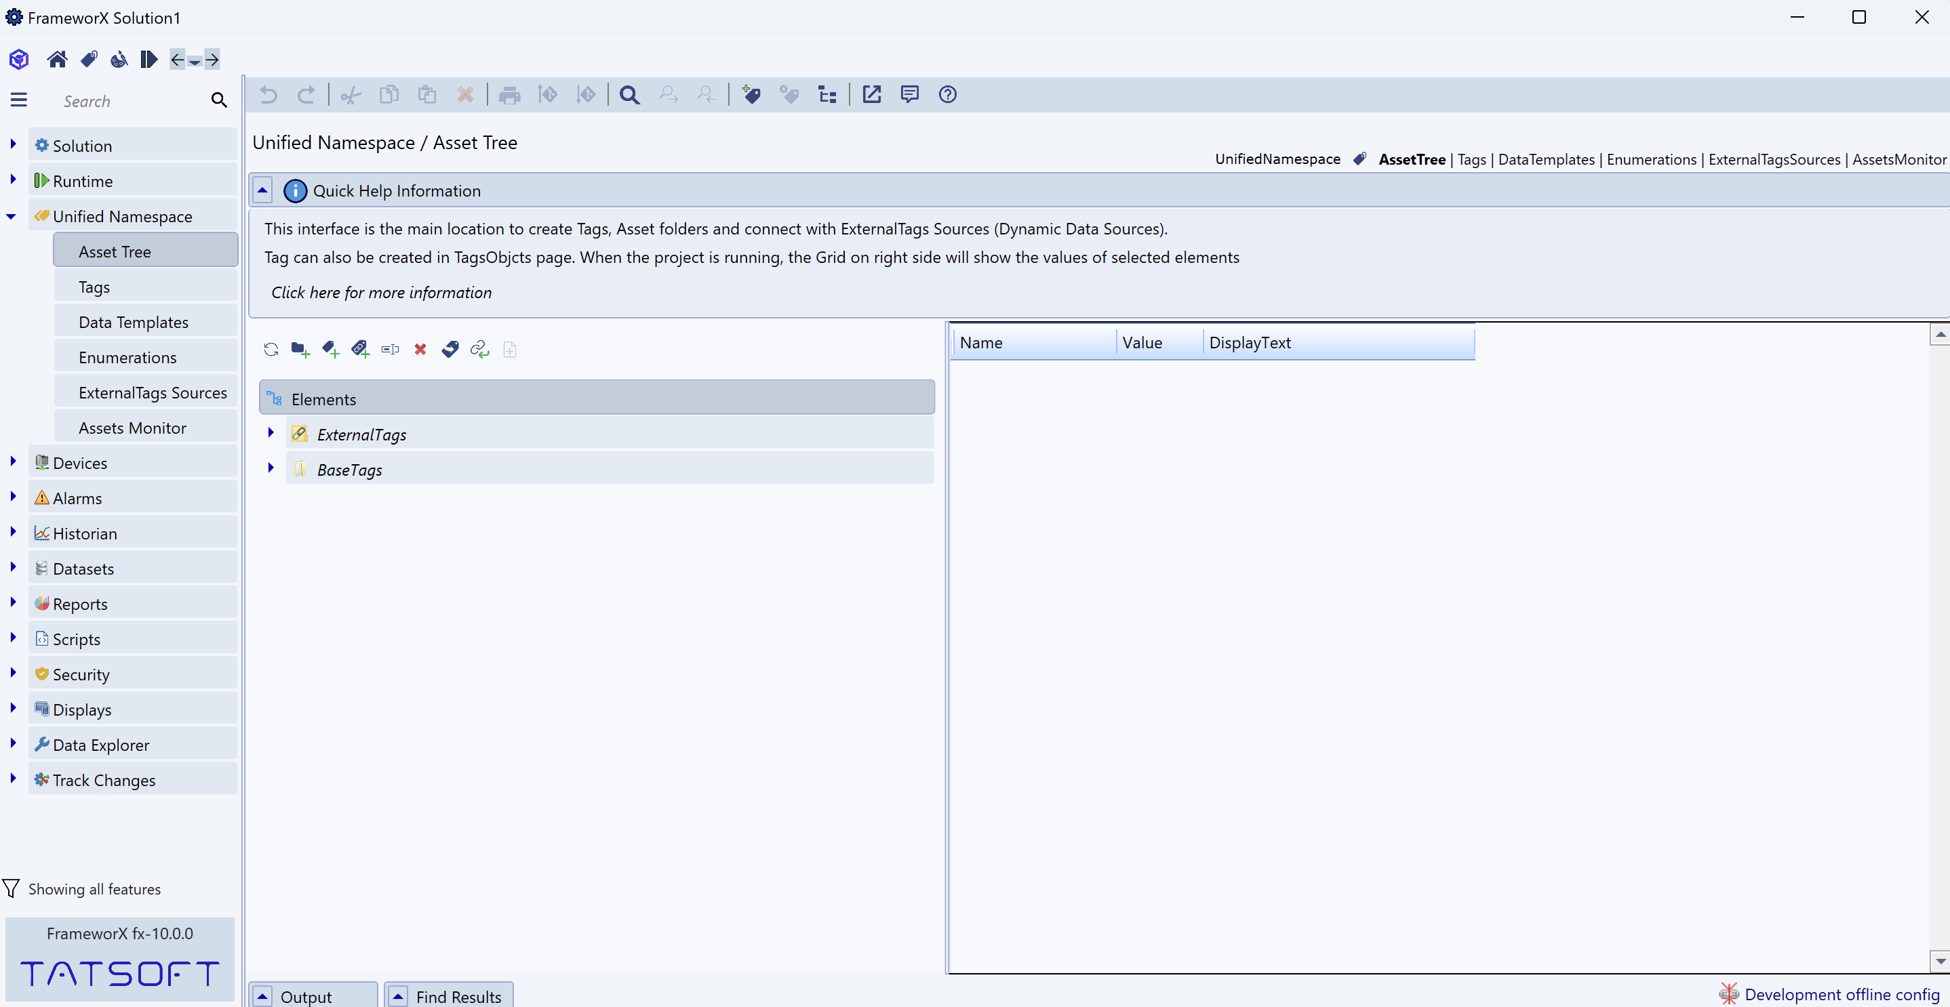Viewport: 1950px width, 1007px height.
Task: Open the ExternalTagsSources breadcrumb link
Action: [1774, 160]
